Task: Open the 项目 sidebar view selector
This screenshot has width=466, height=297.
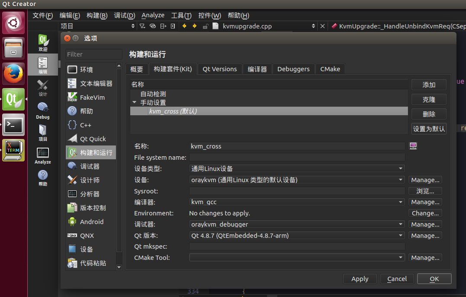Action: tap(97, 26)
